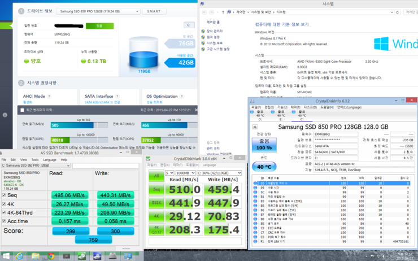Close the benchmark history panel

(196, 110)
